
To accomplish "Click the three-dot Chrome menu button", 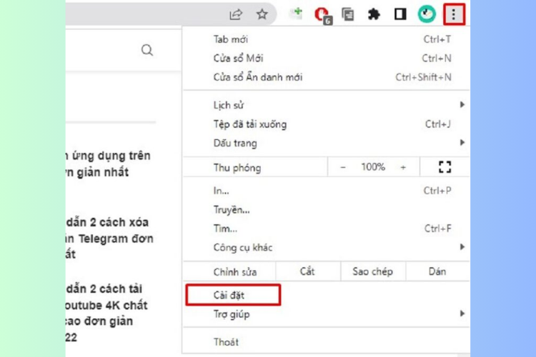I will [x=454, y=14].
